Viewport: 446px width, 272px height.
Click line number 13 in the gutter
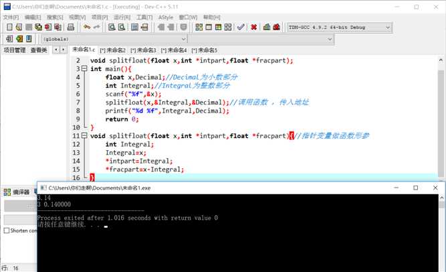[76, 153]
